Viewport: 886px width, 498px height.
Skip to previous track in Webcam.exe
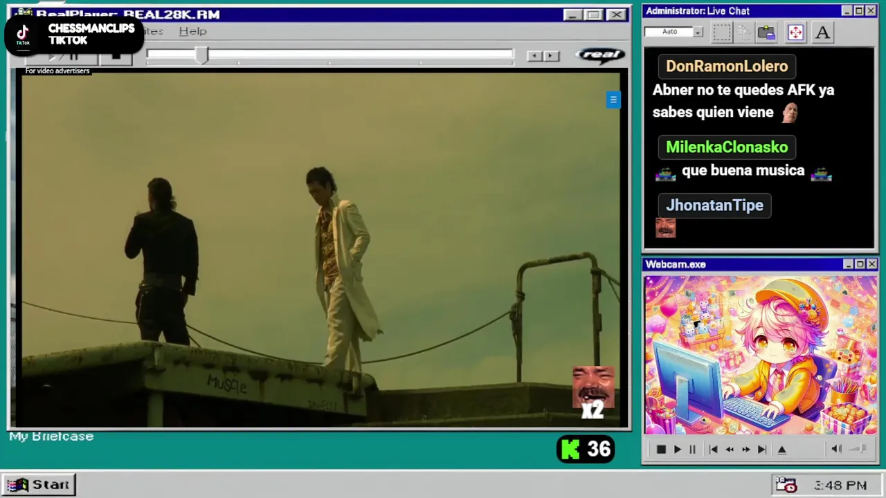[713, 450]
